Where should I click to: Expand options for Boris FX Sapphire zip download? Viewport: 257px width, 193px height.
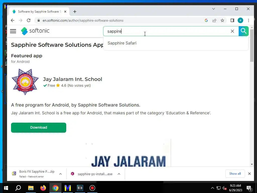point(60,174)
